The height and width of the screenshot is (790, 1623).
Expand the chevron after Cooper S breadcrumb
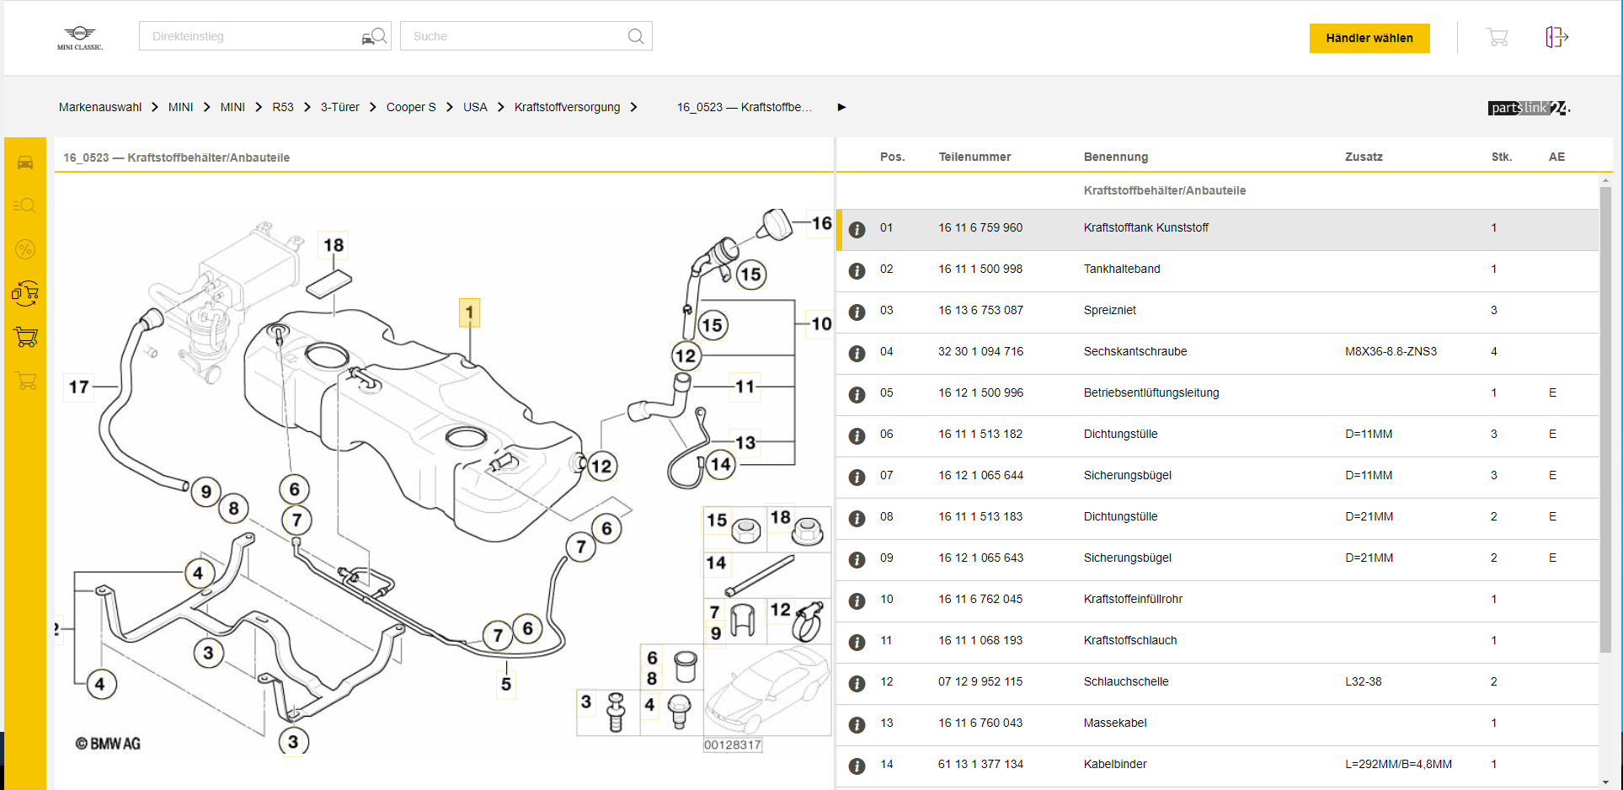pyautogui.click(x=450, y=107)
